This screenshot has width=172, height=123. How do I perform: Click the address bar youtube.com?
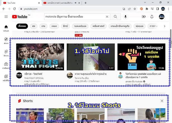click(x=30, y=9)
